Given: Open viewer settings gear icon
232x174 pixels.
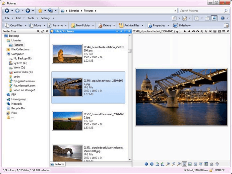Looking at the screenshot, I should click(x=217, y=164).
